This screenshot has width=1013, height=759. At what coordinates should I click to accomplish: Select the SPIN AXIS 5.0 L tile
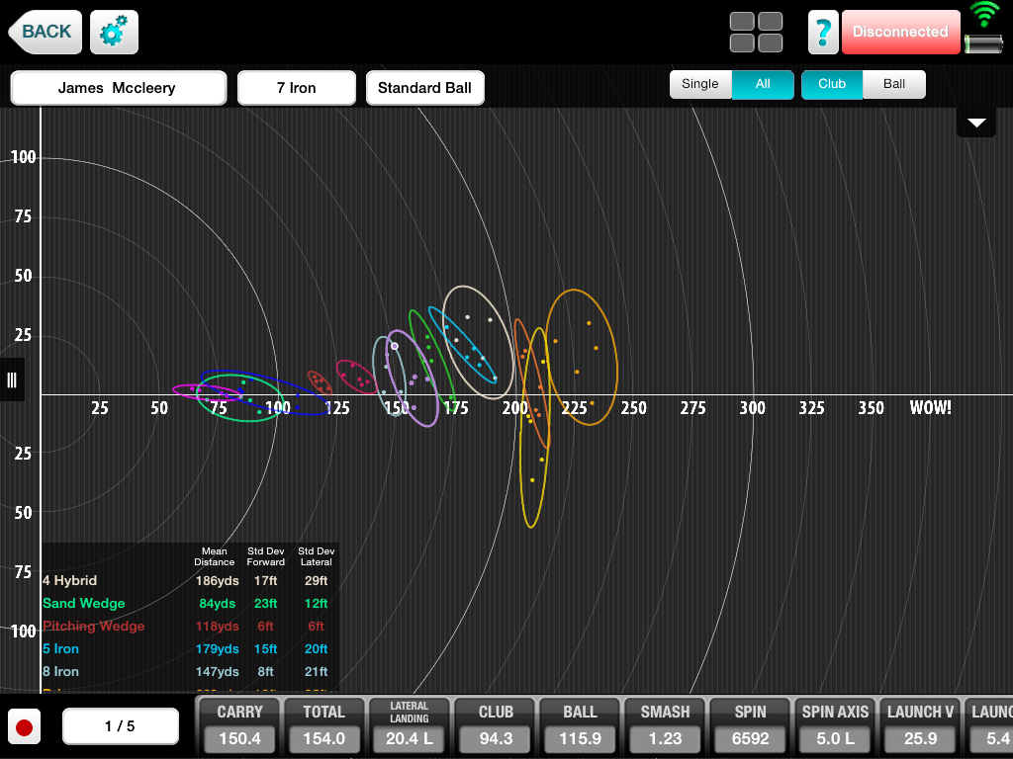pos(835,726)
